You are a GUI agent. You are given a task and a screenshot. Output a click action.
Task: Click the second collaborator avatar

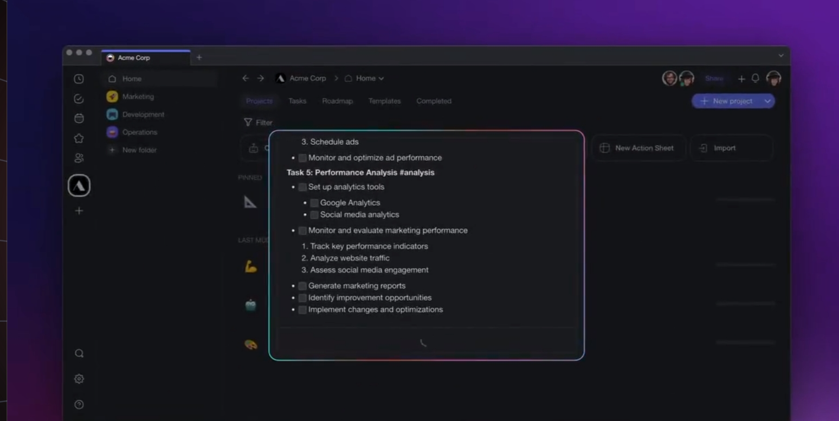pos(687,78)
